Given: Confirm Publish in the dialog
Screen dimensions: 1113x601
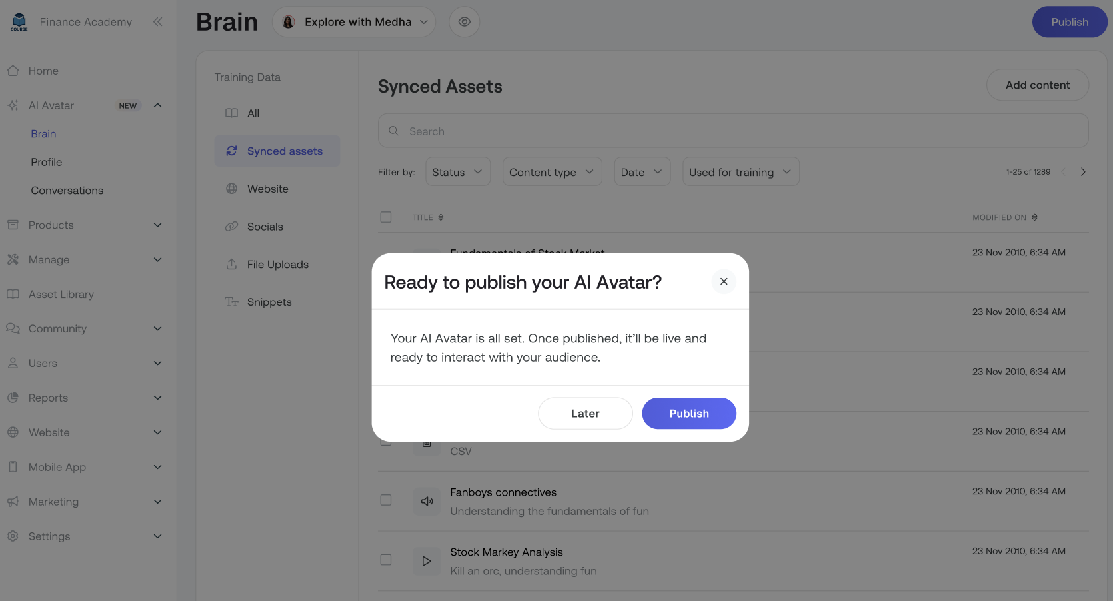Looking at the screenshot, I should coord(689,414).
